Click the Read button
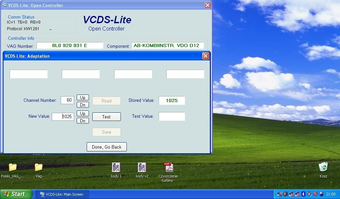This screenshot has width=340, height=199. coord(107,101)
